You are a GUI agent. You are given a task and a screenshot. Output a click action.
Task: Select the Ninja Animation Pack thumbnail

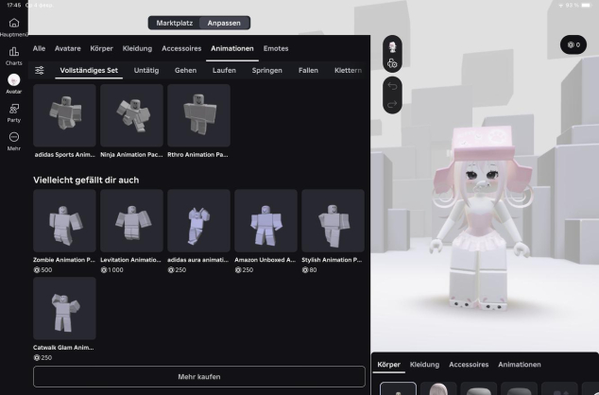pos(131,115)
